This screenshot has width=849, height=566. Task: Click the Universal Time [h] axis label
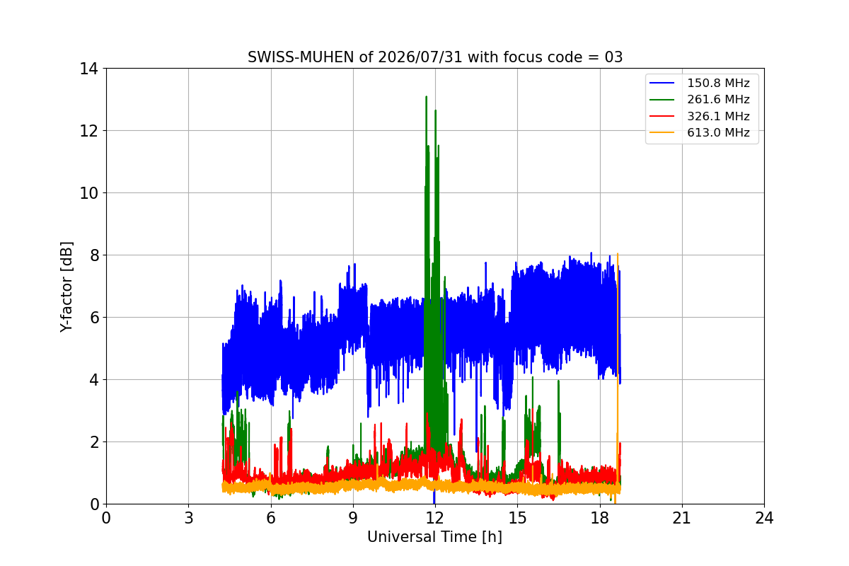(434, 537)
